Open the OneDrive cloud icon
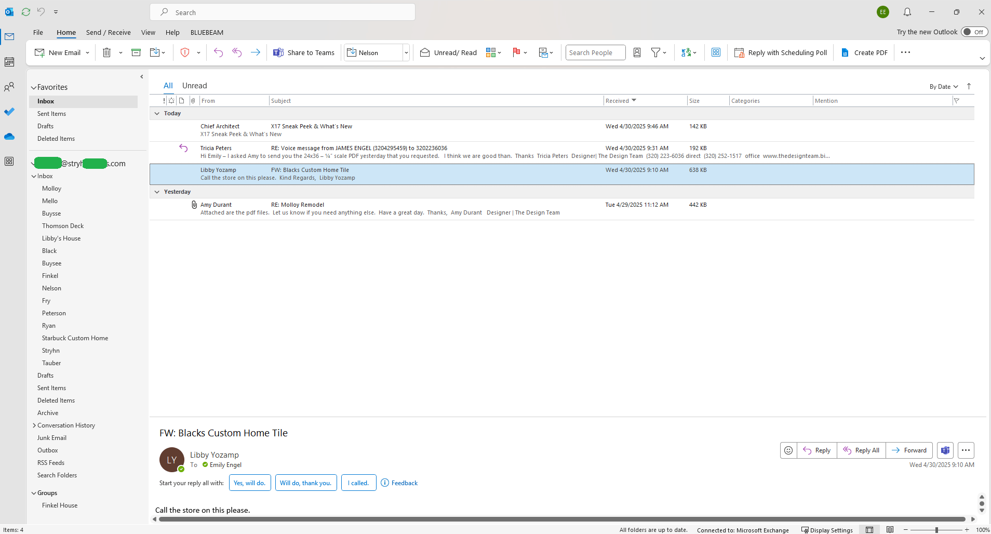 9,137
